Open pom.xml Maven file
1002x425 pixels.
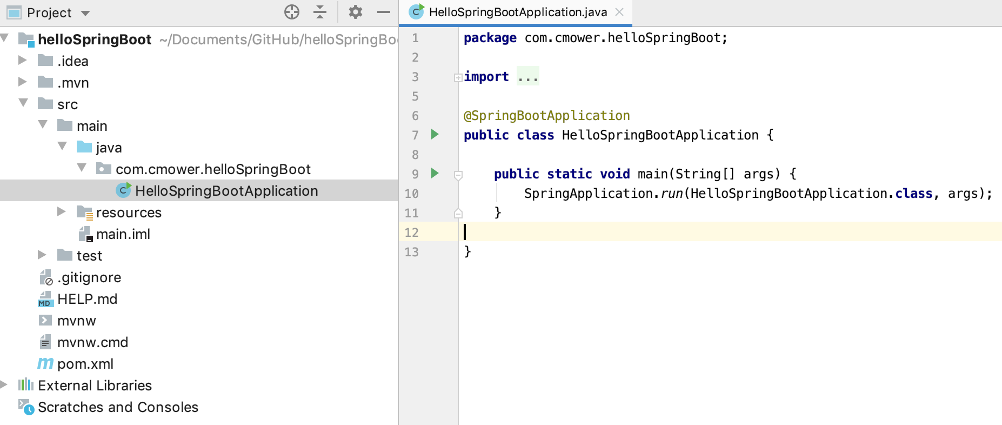[85, 364]
